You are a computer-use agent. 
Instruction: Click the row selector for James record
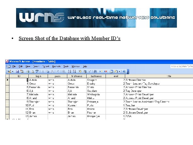(x=8, y=116)
